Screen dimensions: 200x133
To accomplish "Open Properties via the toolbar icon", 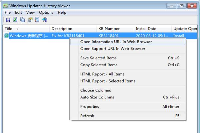I will click(30, 20).
